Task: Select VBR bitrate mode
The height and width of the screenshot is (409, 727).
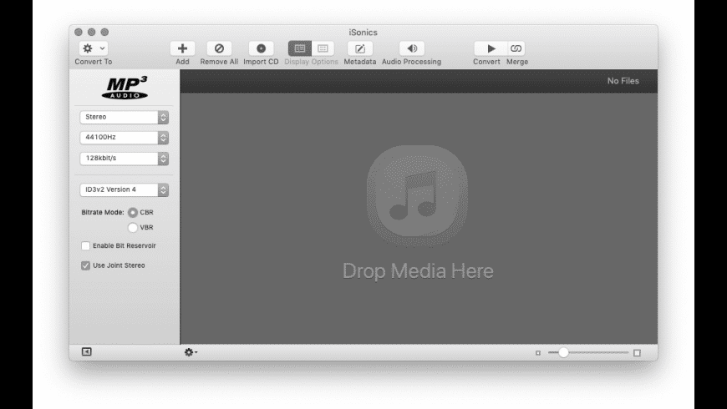Action: click(x=133, y=227)
